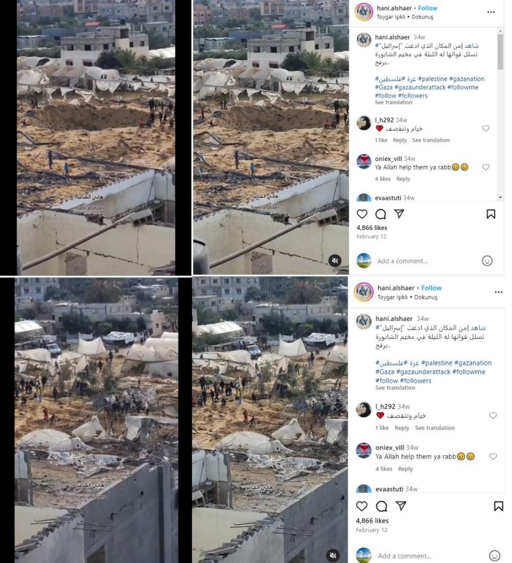Open hani.alshaer profile picture in bottom header
This screenshot has width=512, height=563.
[364, 291]
